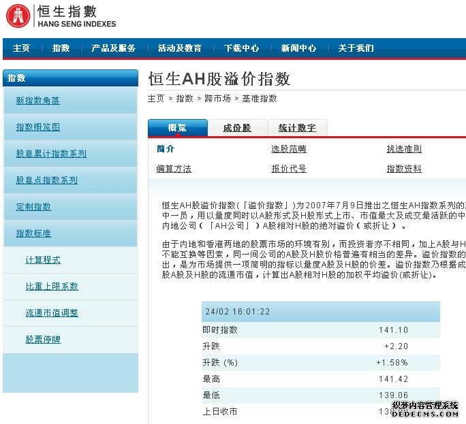Open the 指数资料 section link
Viewport: 466px width, 424px height.
[x=404, y=169]
